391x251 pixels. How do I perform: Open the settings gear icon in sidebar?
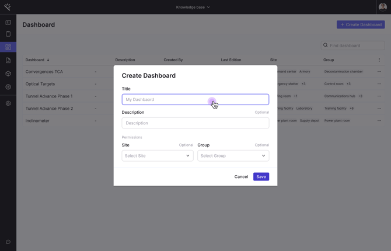[8, 103]
